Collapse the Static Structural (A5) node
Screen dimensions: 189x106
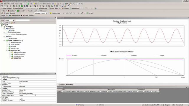coord(4,41)
